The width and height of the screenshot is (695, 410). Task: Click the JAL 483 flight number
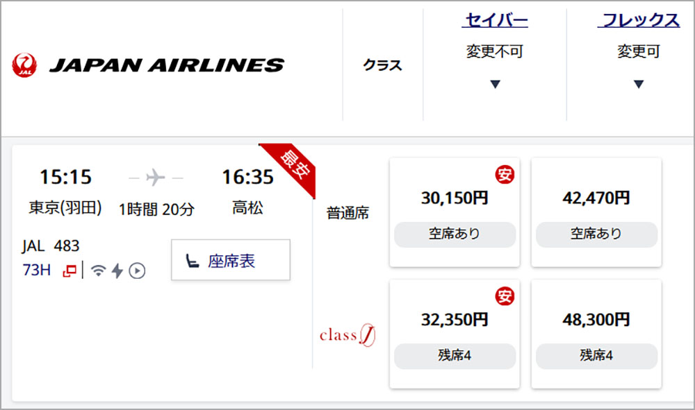51,246
